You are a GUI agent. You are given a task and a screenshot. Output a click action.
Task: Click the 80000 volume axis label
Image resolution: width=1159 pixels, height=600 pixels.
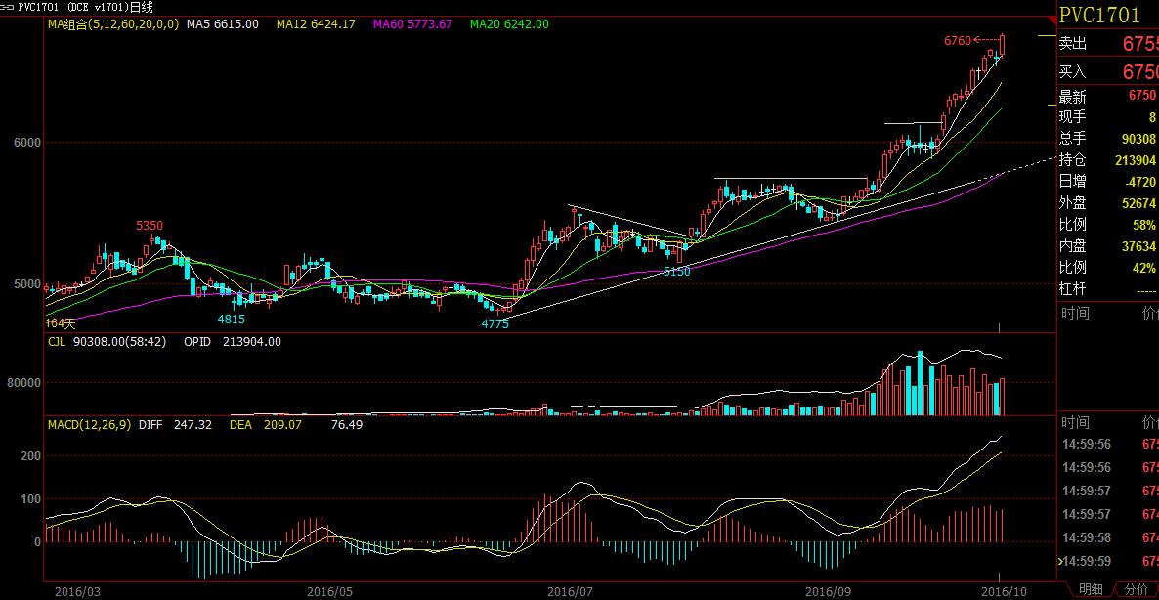pyautogui.click(x=24, y=383)
